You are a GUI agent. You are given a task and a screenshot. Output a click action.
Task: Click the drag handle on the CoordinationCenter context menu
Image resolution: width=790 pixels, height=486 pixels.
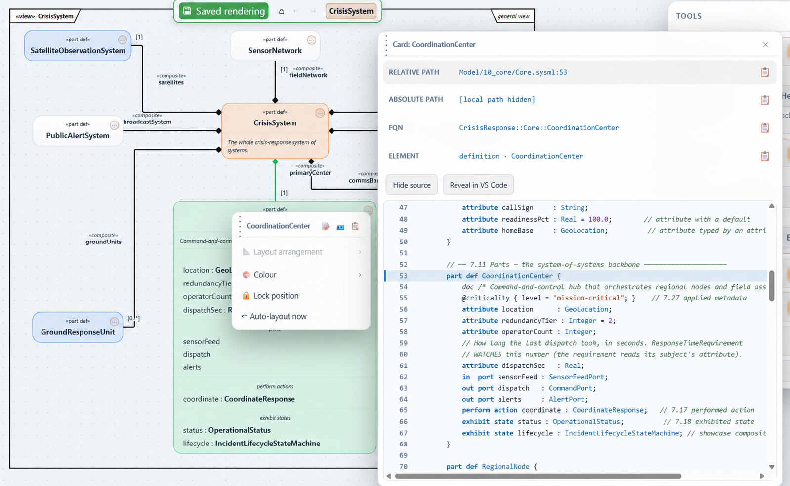click(x=240, y=226)
